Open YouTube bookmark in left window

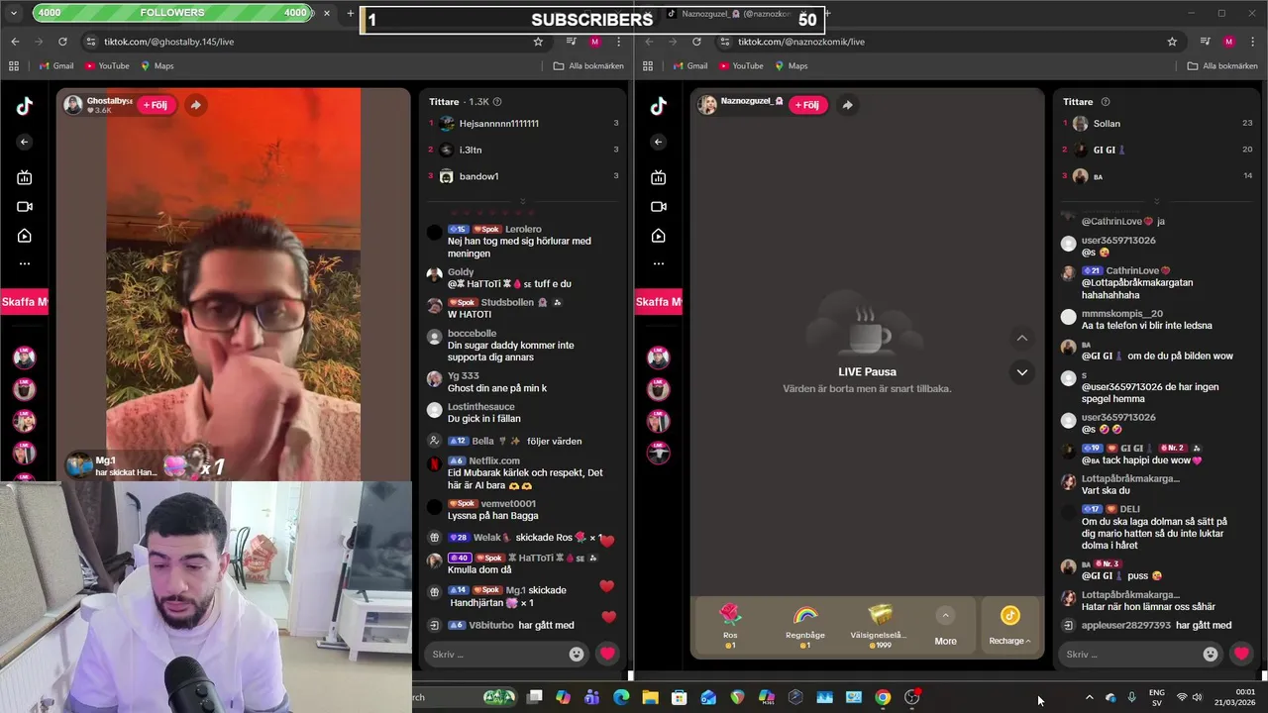pos(107,66)
